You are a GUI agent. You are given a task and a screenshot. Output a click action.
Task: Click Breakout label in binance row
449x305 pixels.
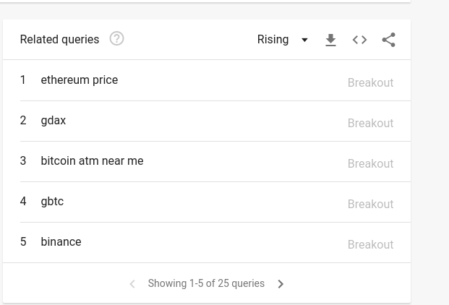click(x=370, y=244)
